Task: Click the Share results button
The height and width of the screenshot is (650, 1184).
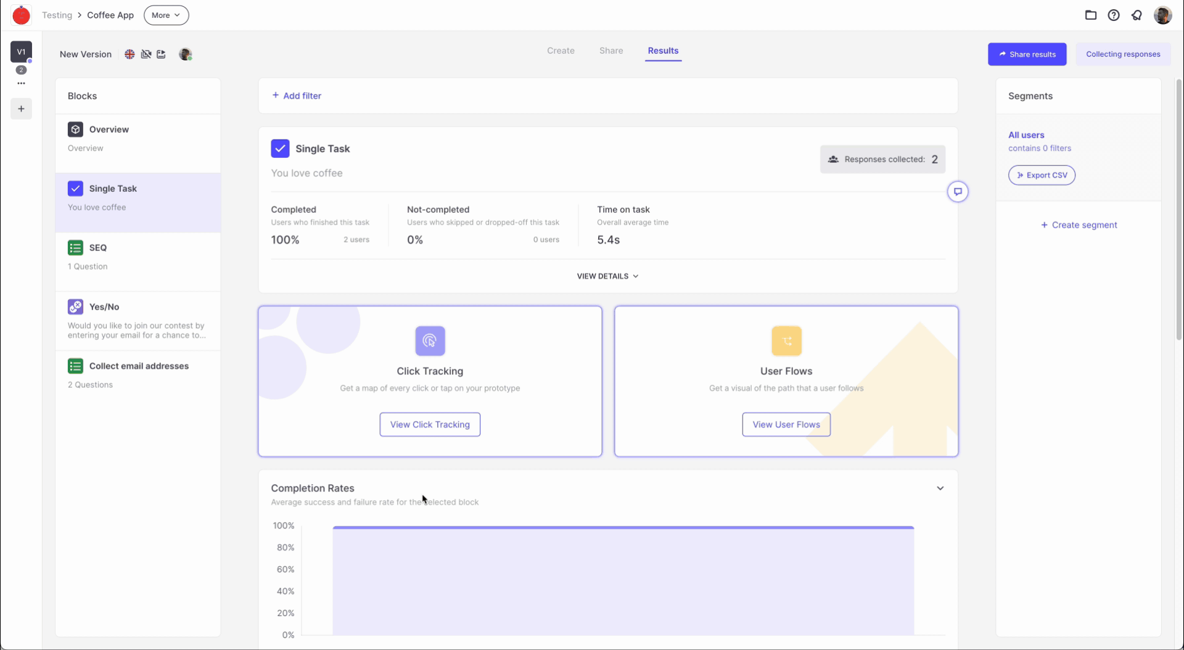Action: 1027,54
